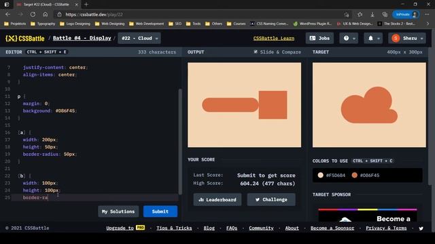Click the editor vertical scrollbar
The height and width of the screenshot is (244, 435).
[180, 141]
